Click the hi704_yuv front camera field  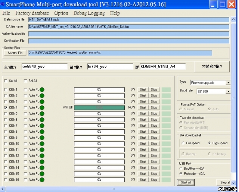110,67
